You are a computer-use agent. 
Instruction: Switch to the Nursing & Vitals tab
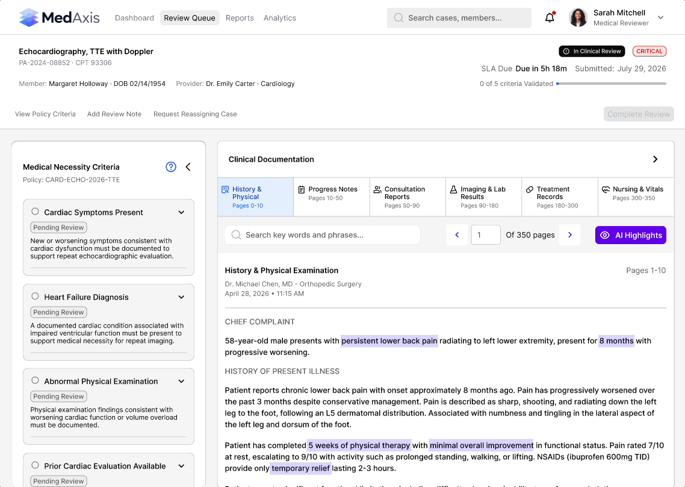click(636, 197)
